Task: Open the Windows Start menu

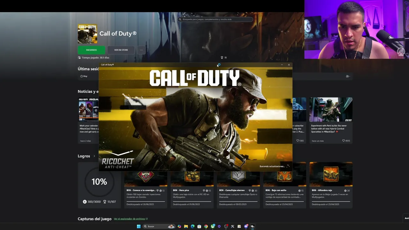Action: [139, 226]
